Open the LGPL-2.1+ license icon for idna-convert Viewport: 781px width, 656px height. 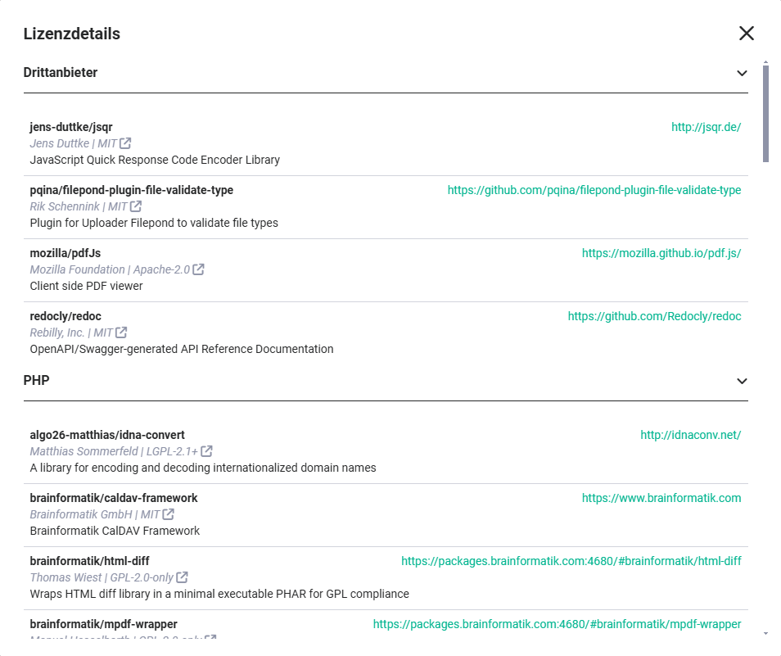[x=206, y=451]
